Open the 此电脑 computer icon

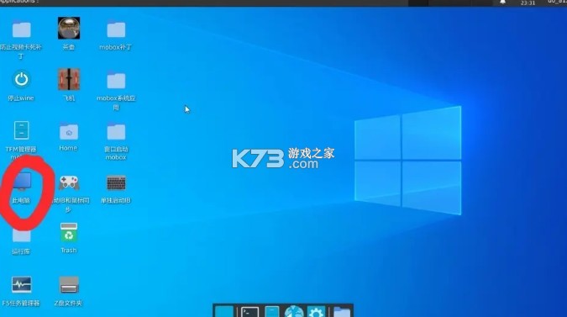coord(22,182)
